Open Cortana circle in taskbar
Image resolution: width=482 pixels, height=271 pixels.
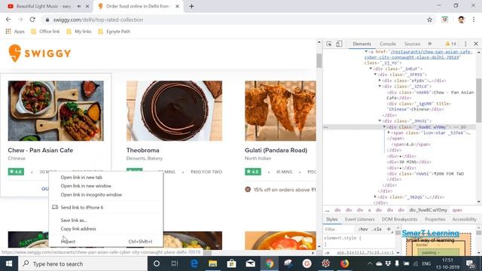(157, 263)
